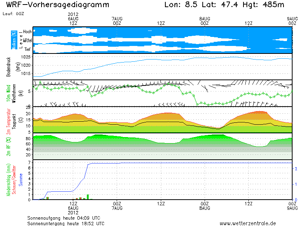
Task: Click 8AUG 00Z marker above cloud panel
Action: point(205,21)
